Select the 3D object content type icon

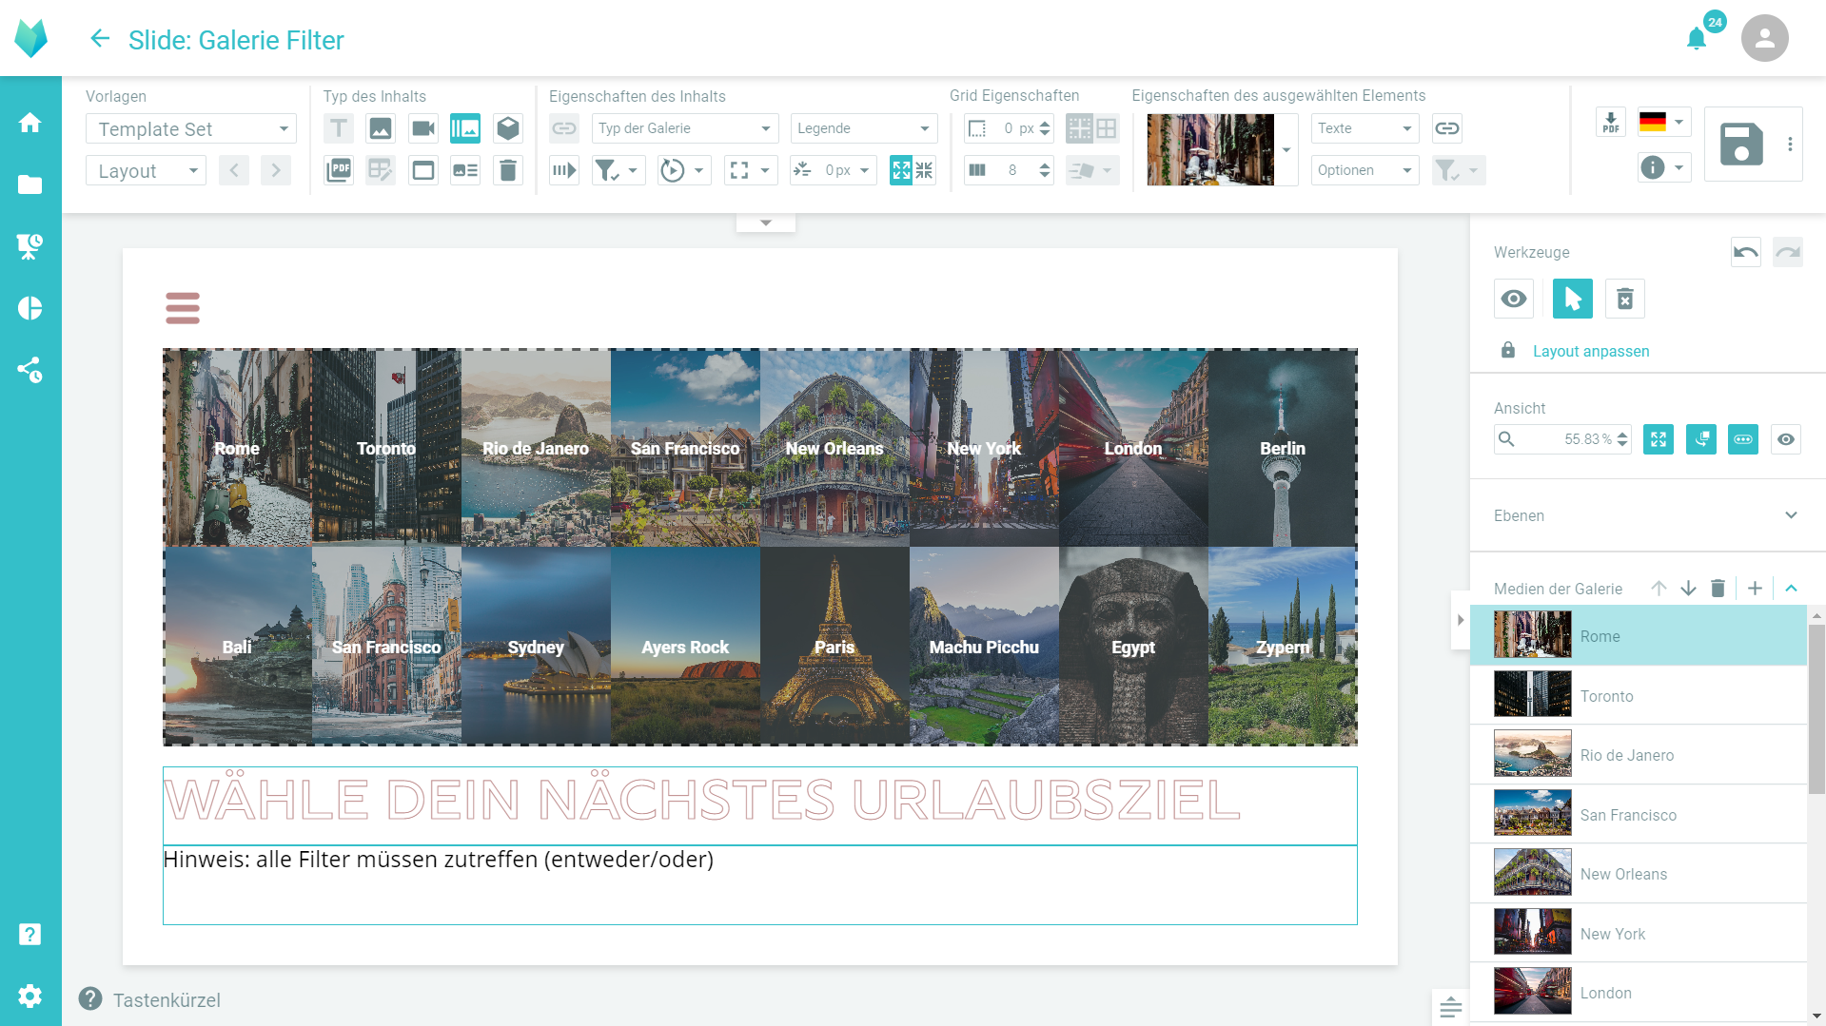click(508, 128)
